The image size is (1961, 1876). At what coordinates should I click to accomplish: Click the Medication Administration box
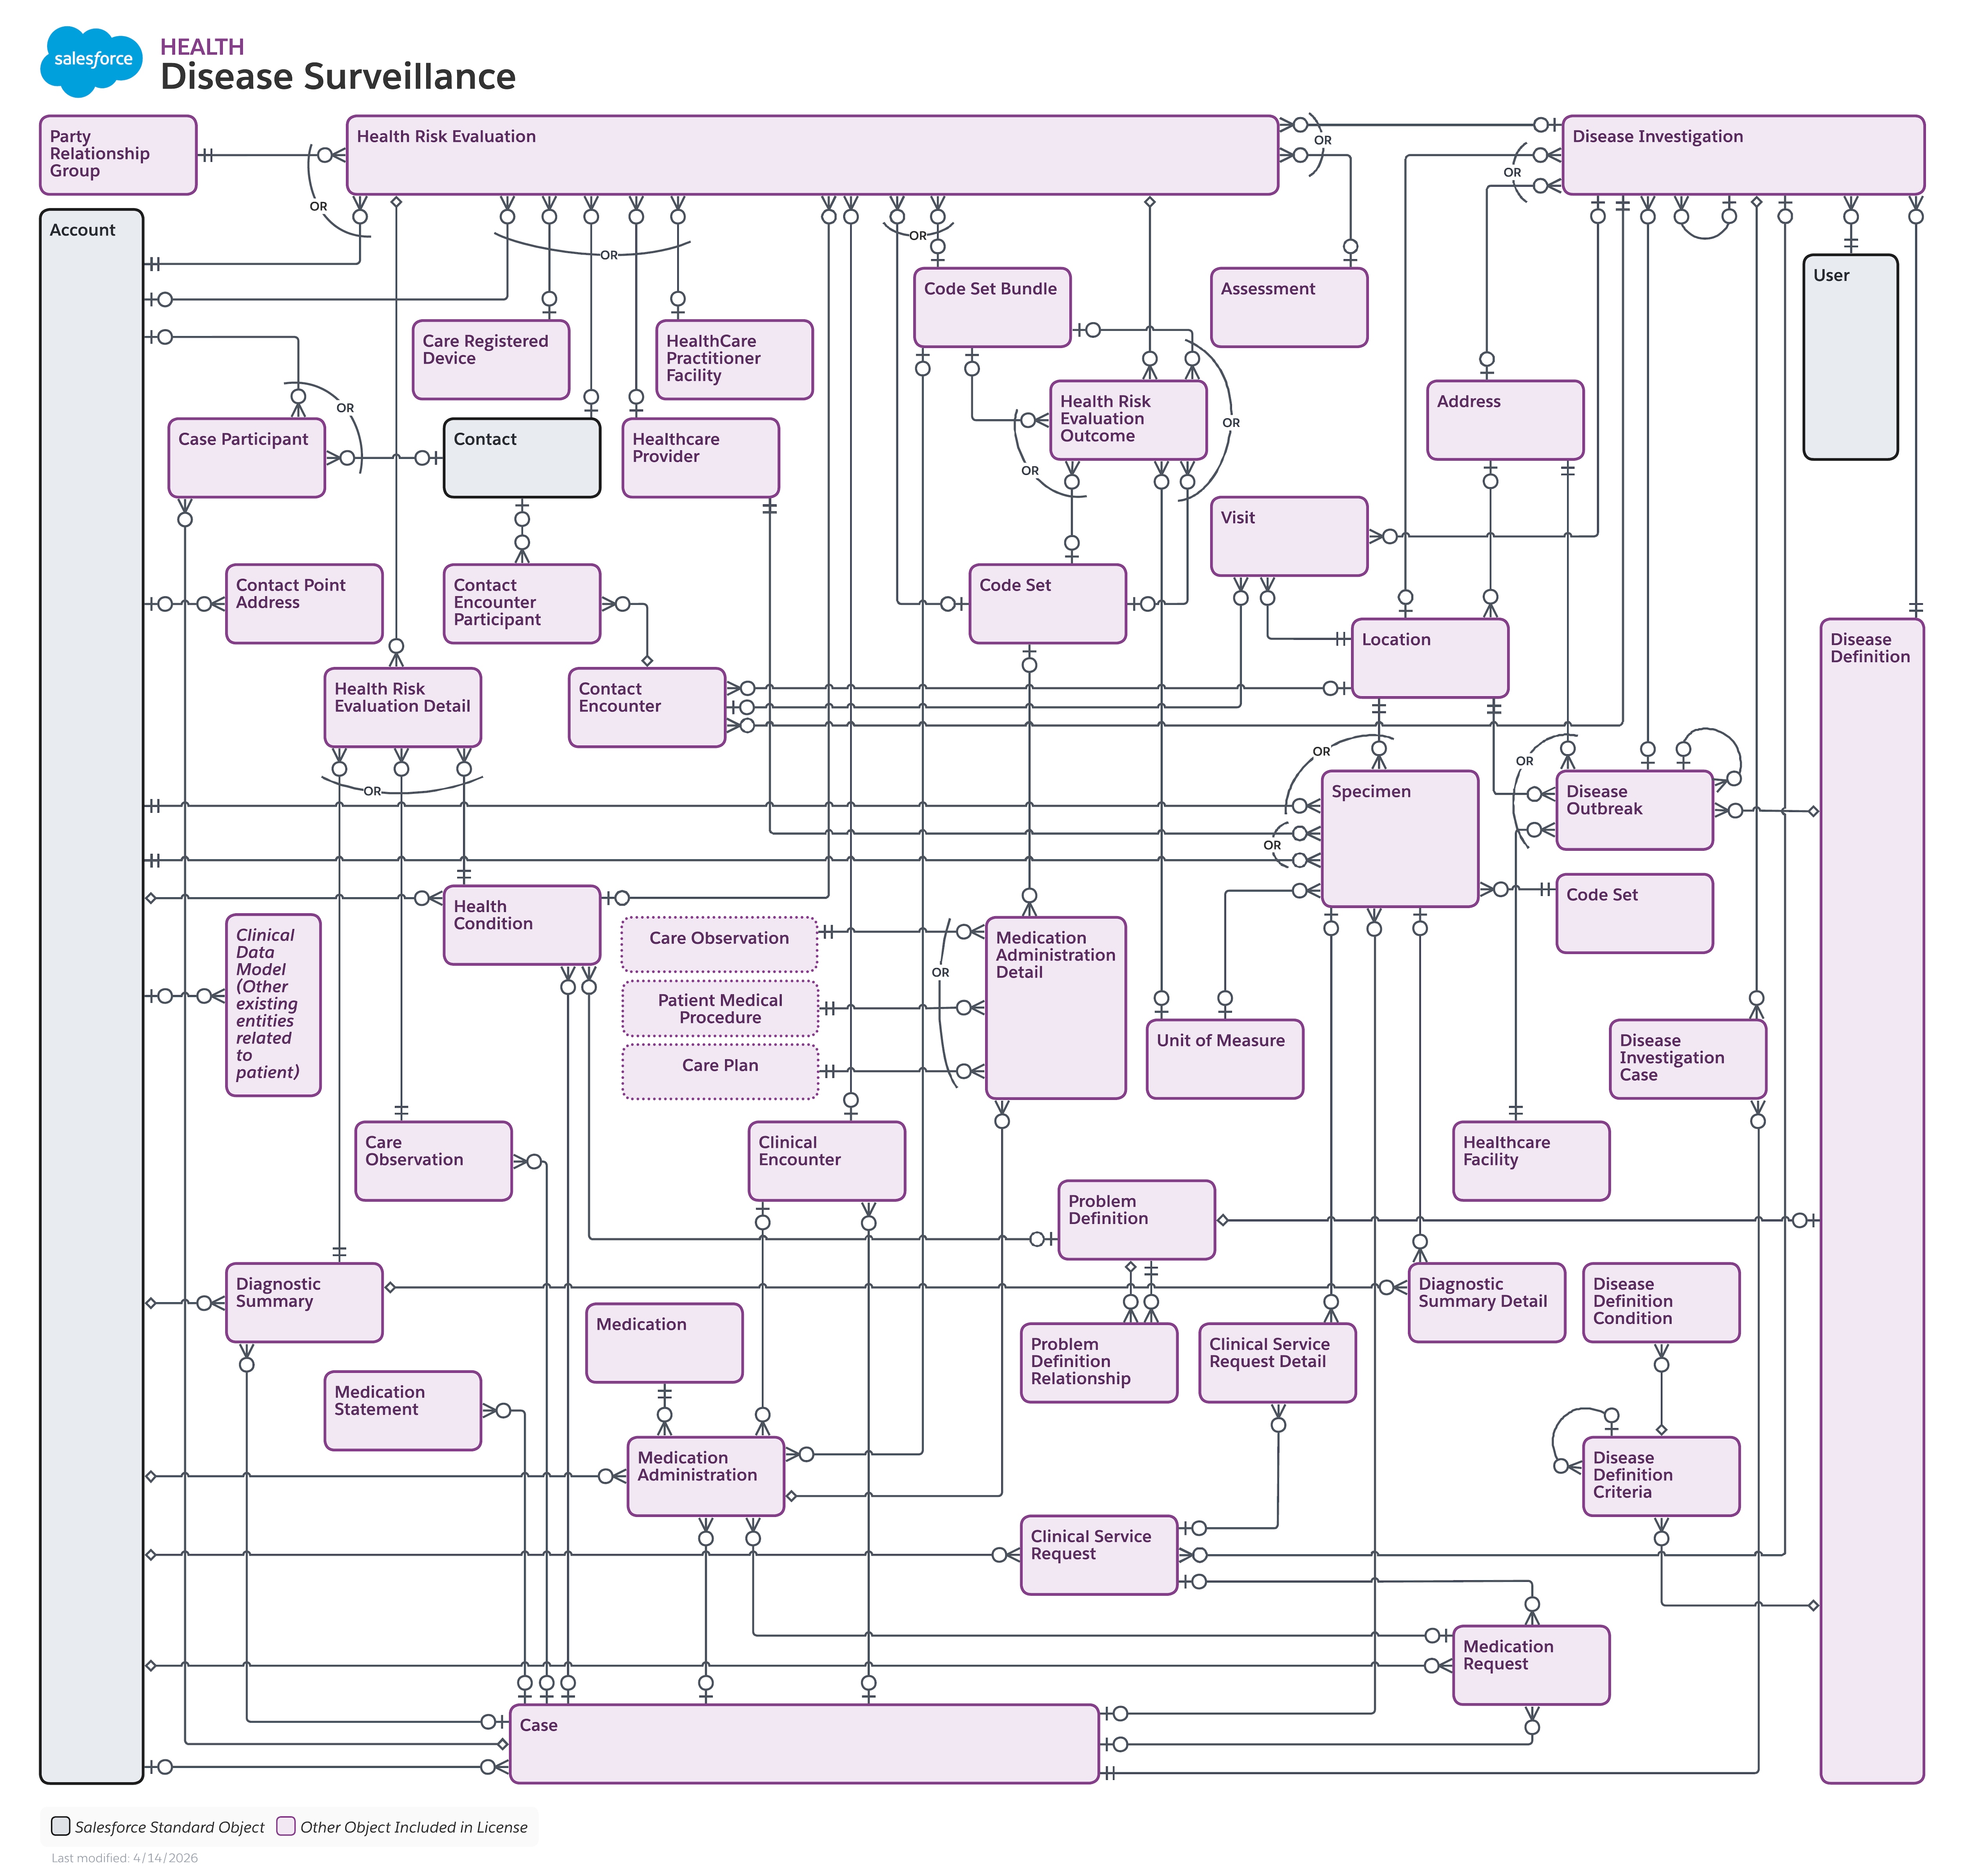pyautogui.click(x=705, y=1476)
